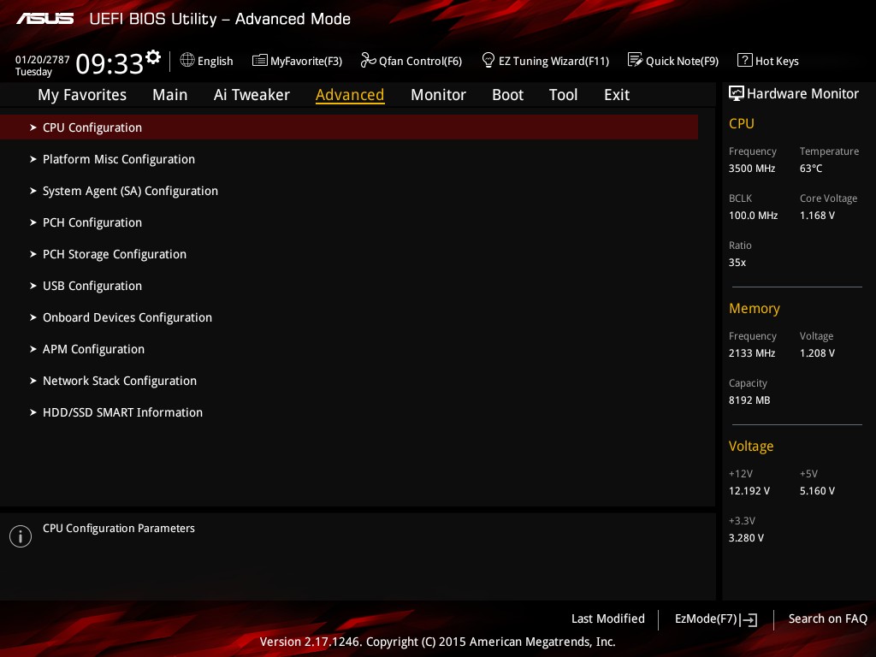Click Hot Keys label

point(777,62)
